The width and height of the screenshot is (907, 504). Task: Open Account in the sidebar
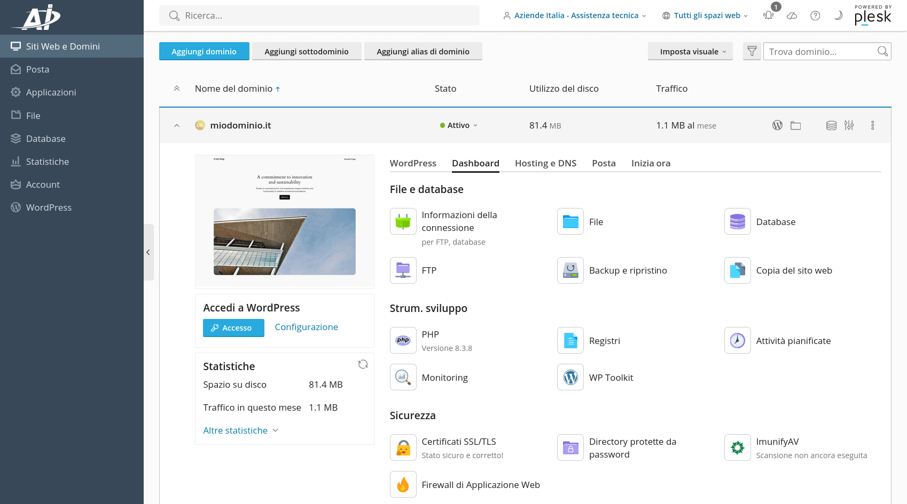point(72,185)
